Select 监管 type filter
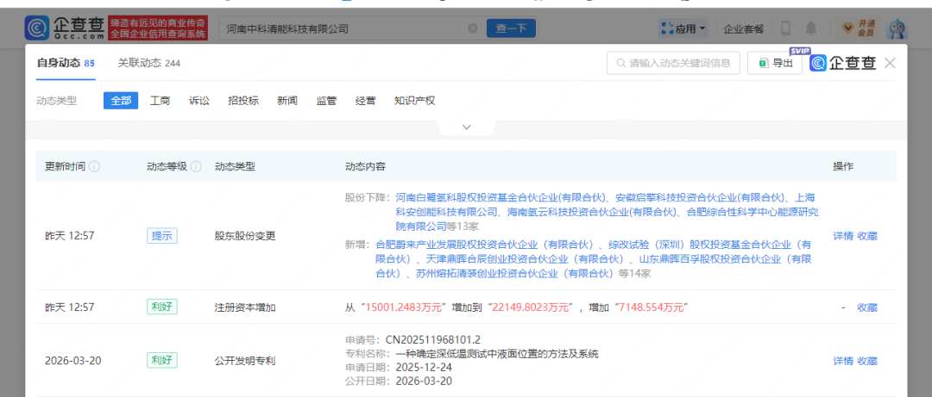The width and height of the screenshot is (932, 397). point(326,101)
